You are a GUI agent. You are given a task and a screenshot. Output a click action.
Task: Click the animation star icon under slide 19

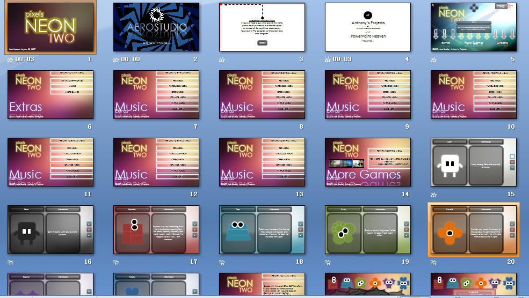pos(328,262)
